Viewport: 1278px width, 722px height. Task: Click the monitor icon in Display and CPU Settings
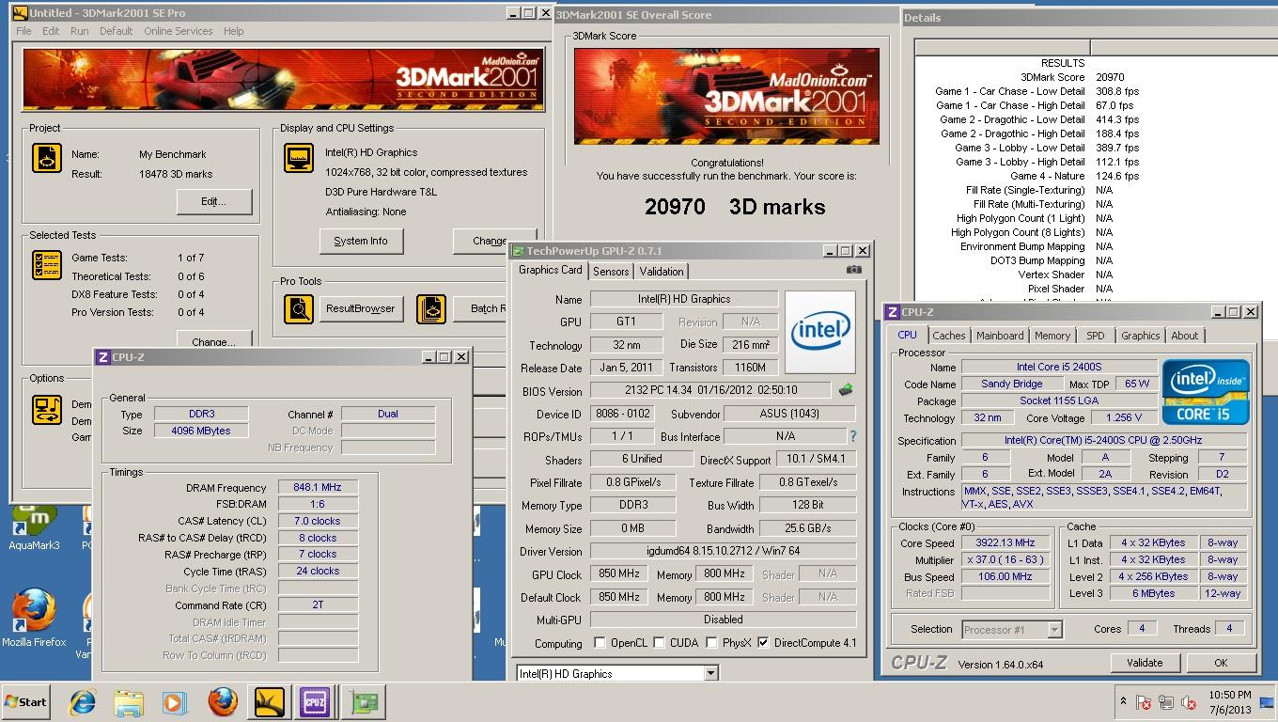pos(299,158)
